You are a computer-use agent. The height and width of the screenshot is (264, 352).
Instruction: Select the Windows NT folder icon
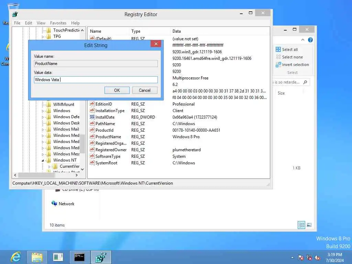click(x=49, y=160)
